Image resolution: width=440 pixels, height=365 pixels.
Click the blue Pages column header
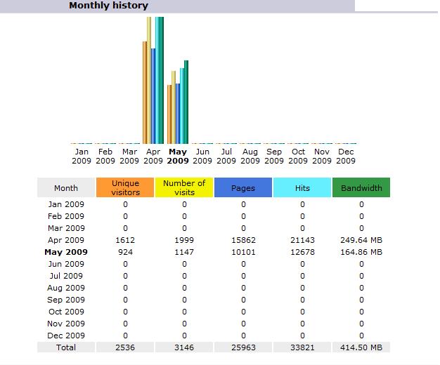[243, 187]
